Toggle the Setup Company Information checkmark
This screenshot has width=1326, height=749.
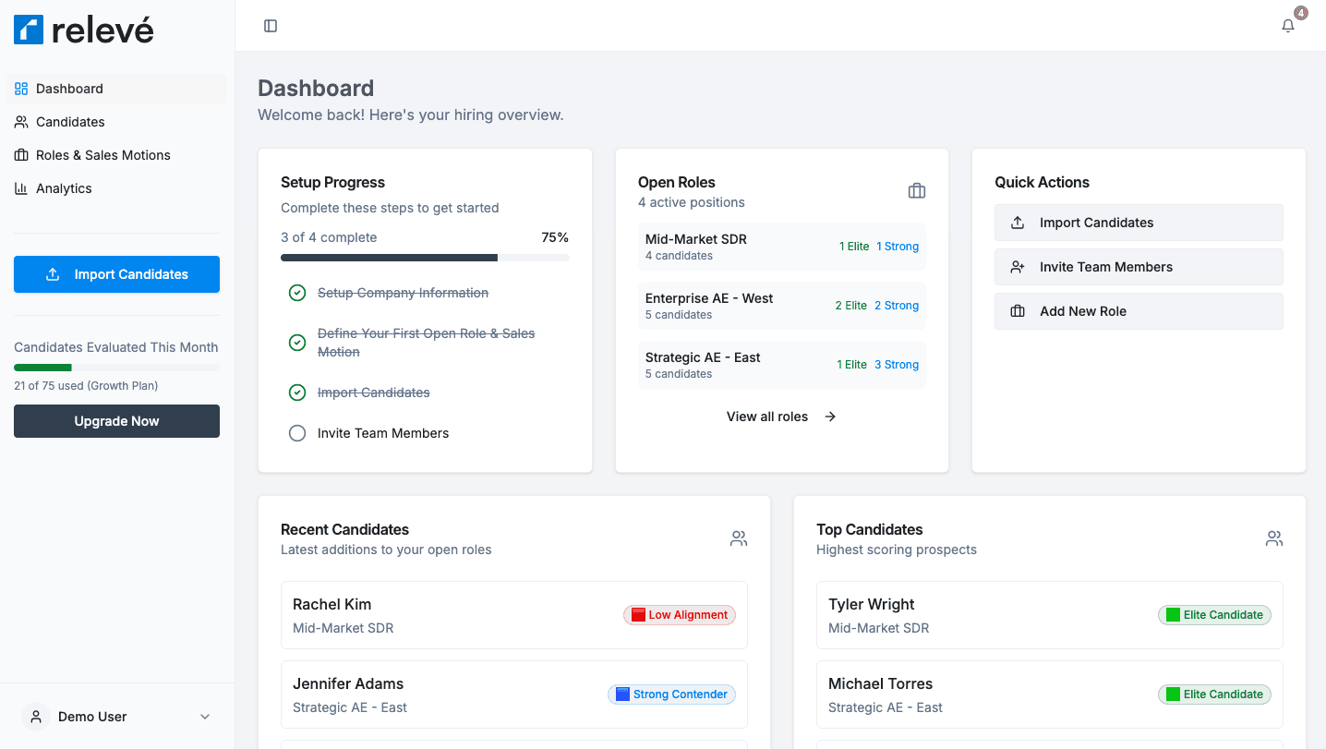coord(297,292)
